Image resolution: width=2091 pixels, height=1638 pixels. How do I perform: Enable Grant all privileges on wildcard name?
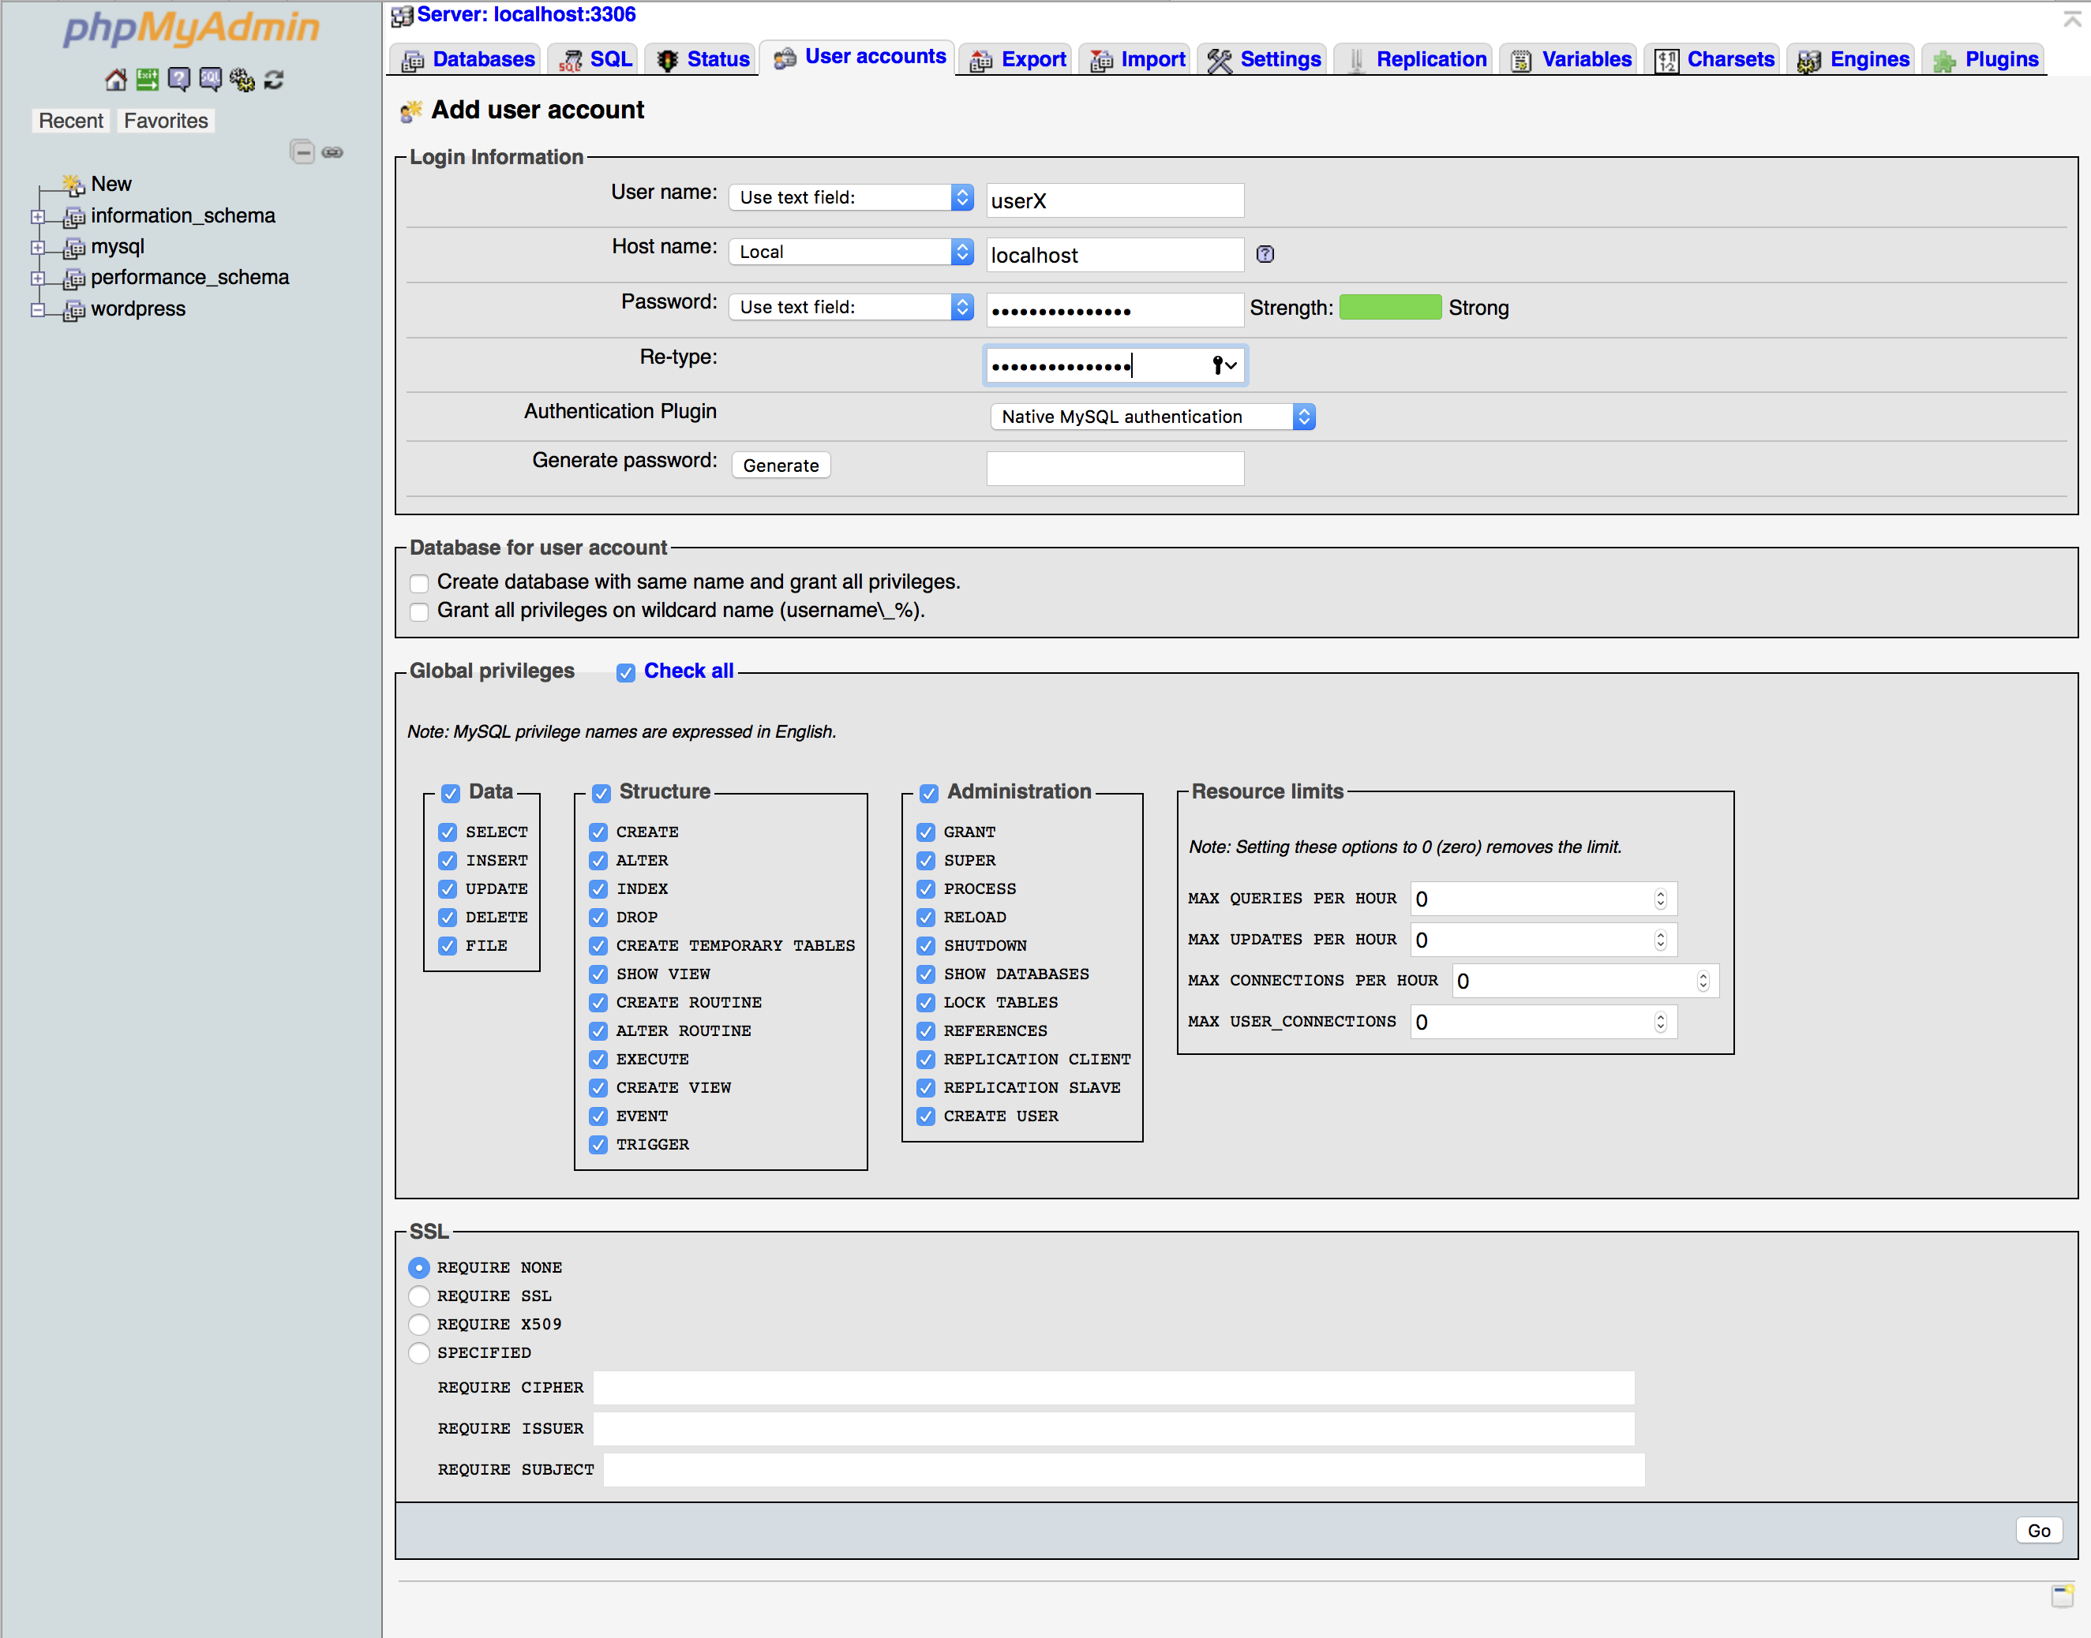419,611
